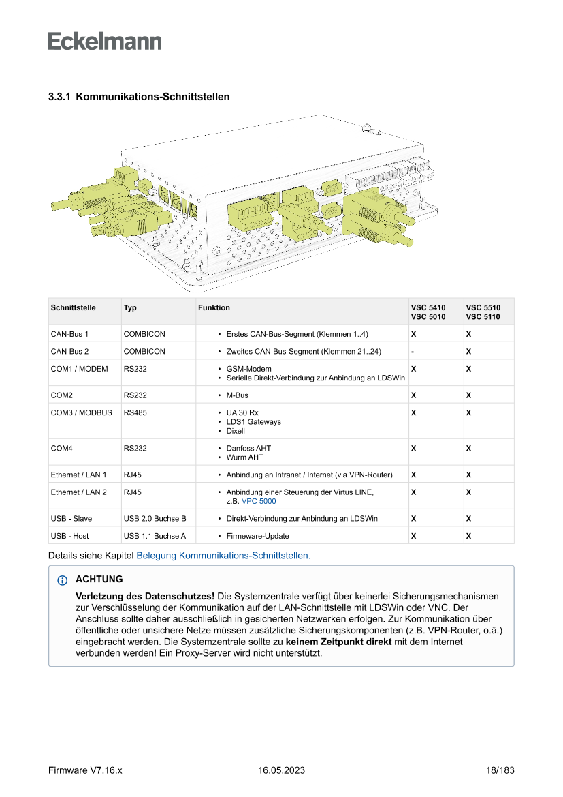Select the COM3 / MODBUS cell
This screenshot has height=797, width=563.
pyautogui.click(x=81, y=412)
